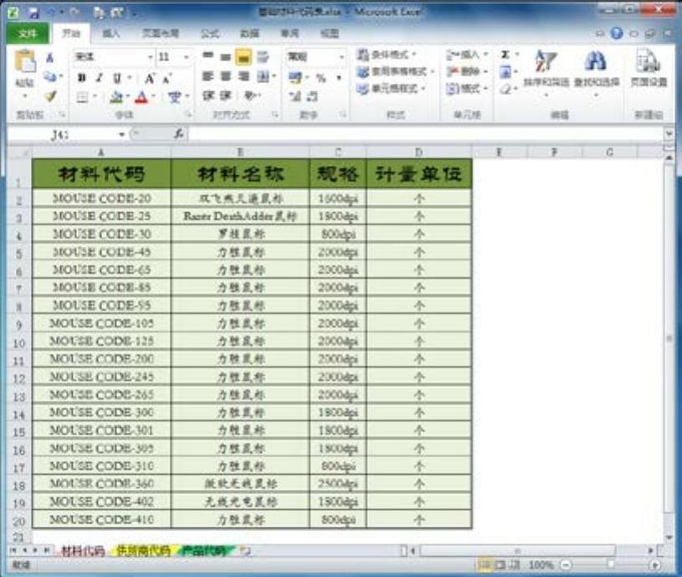Click Insert cells button
Image resolution: width=682 pixels, height=577 pixels.
[x=467, y=54]
